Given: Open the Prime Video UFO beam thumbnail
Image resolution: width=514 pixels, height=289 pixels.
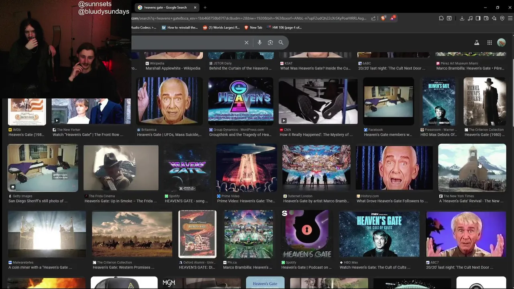Looking at the screenshot, I should tap(246, 168).
